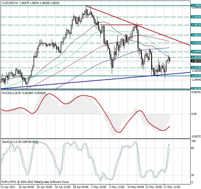Select the 1.0930 price level label

coord(196,17)
